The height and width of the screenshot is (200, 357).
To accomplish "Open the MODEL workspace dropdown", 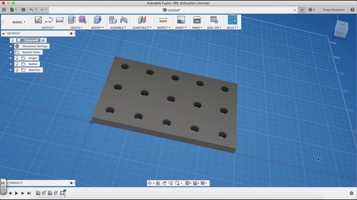I will pos(19,22).
